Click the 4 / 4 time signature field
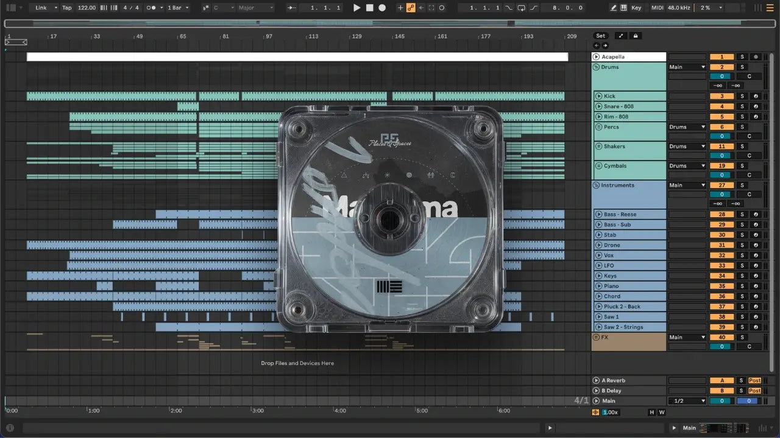The image size is (780, 438). pyautogui.click(x=131, y=8)
